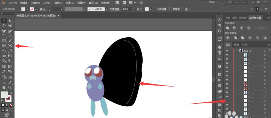Open the 对象(O) menu
The width and height of the screenshot is (271, 118).
point(36,3)
